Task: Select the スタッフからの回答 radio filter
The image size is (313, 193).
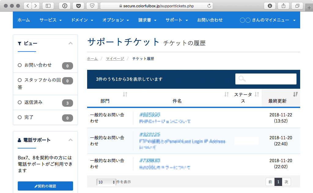Action: click(x=20, y=80)
